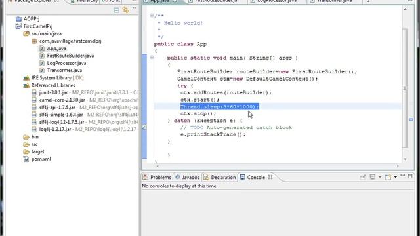Click the target folder icon
The height and width of the screenshot is (236, 420).
[x=26, y=151]
